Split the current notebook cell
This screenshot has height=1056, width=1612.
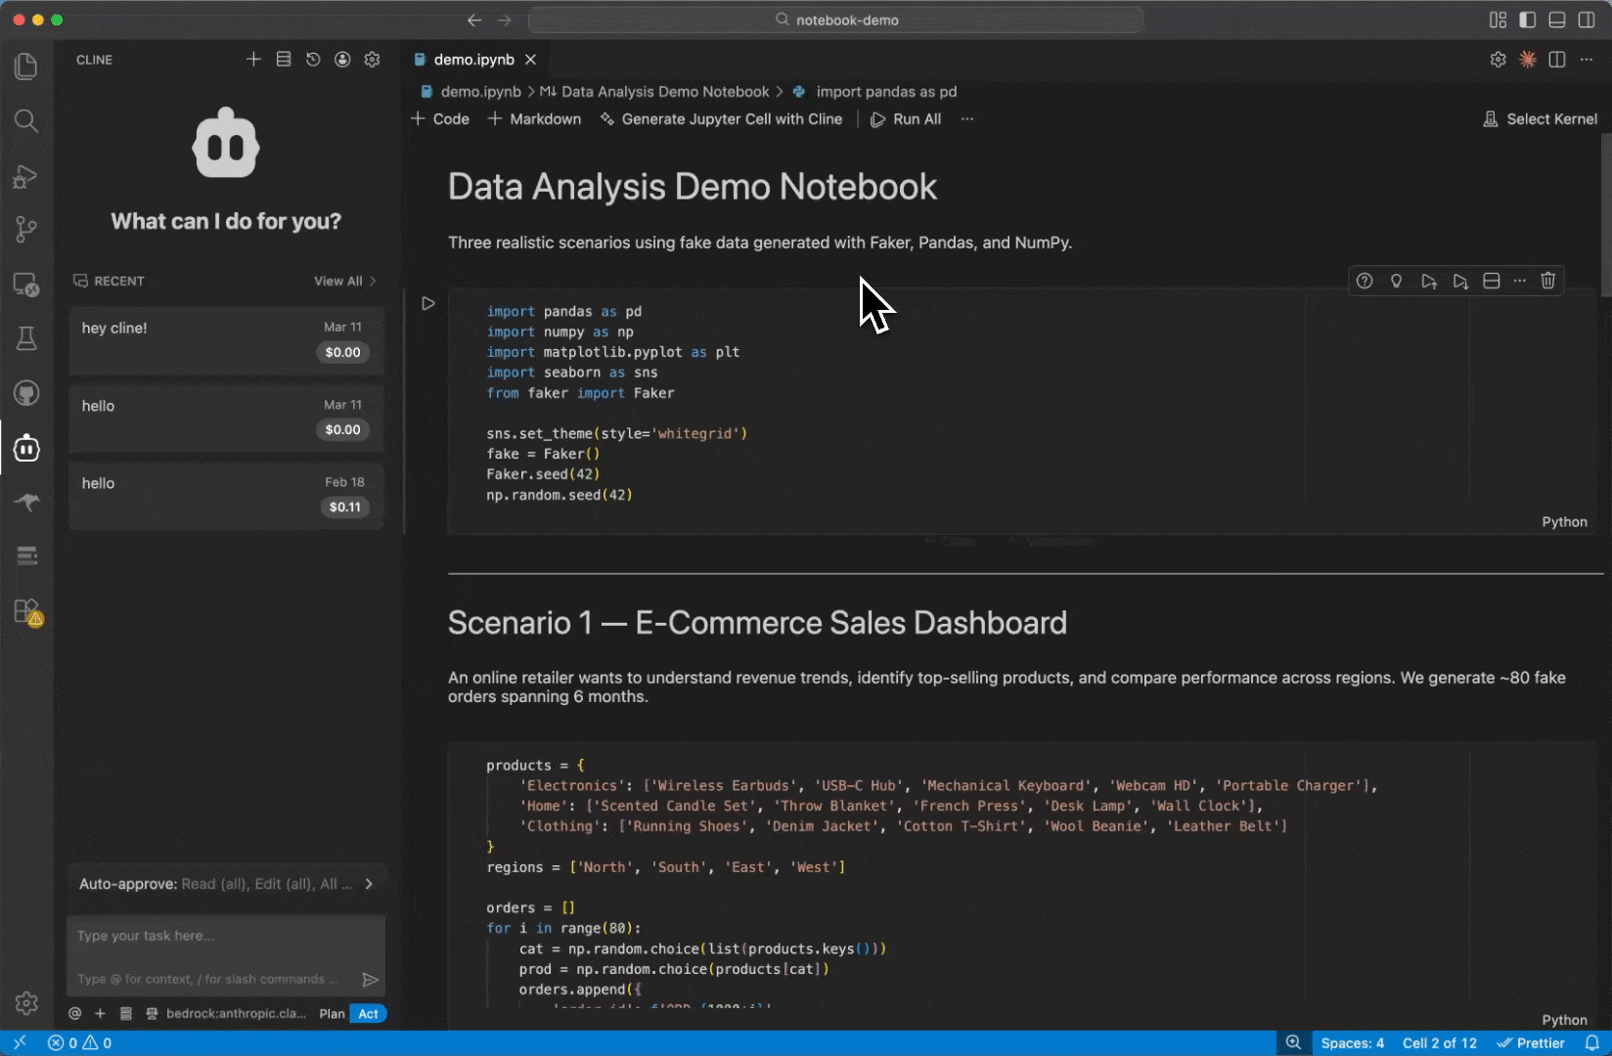(1491, 282)
